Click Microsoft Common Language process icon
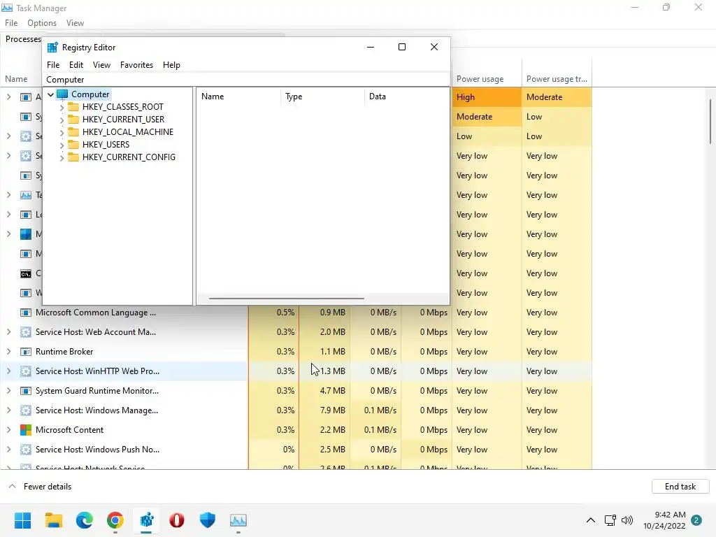716x537 pixels. [26, 313]
